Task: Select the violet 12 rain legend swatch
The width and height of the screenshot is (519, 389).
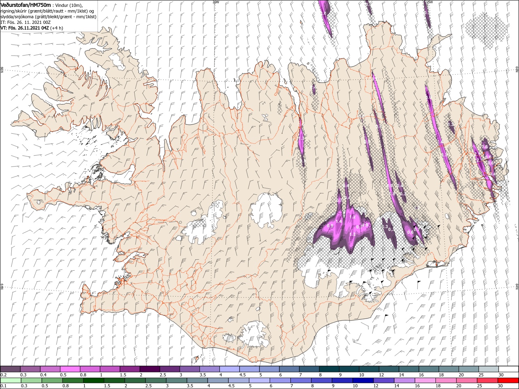Action: tap(384, 380)
